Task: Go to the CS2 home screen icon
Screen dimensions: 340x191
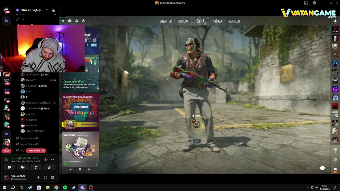Action: click(x=63, y=21)
